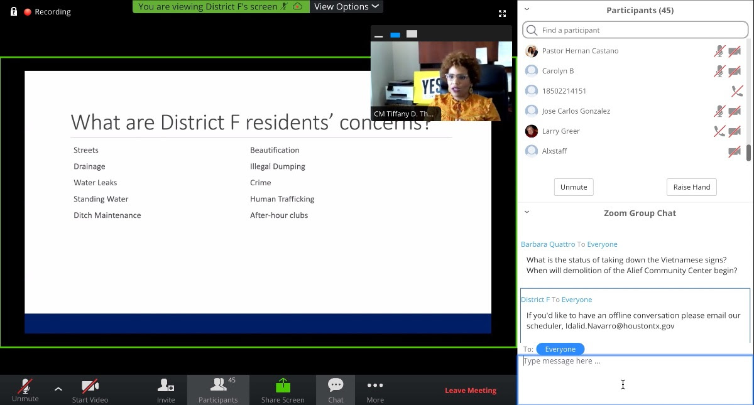Collapse the Participants panel chevron
754x405 pixels.
(x=527, y=9)
